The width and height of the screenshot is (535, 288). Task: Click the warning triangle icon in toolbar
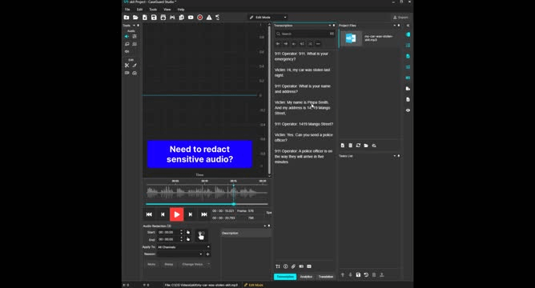(209, 18)
